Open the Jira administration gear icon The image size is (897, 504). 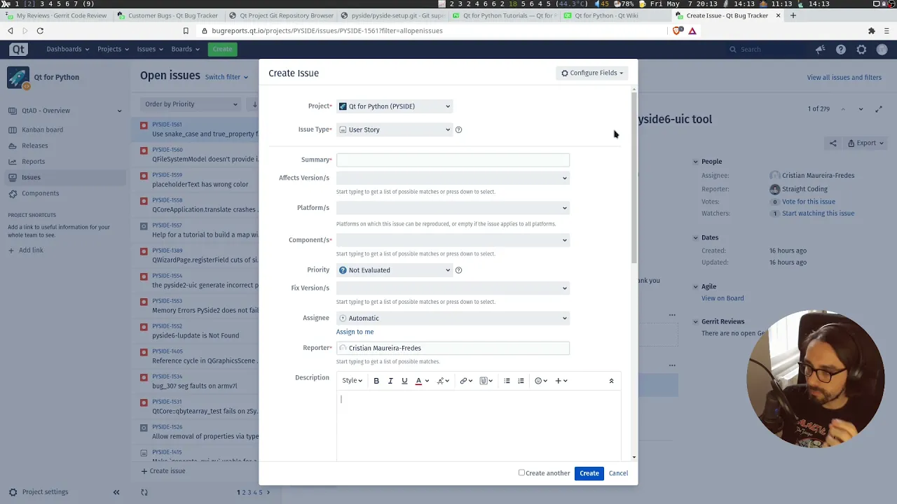861,49
